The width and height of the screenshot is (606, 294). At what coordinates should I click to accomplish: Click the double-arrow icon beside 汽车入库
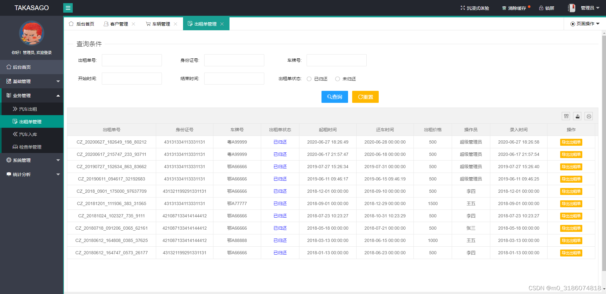pos(15,134)
